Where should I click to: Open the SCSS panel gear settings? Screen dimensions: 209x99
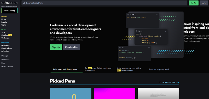[136, 31]
